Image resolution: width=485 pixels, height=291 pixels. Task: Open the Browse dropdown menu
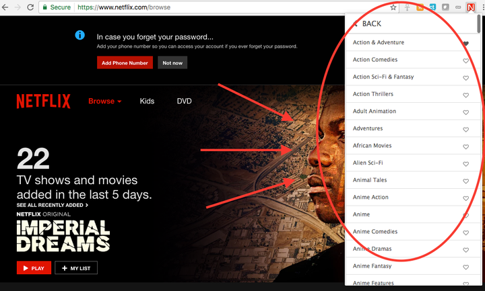point(104,101)
